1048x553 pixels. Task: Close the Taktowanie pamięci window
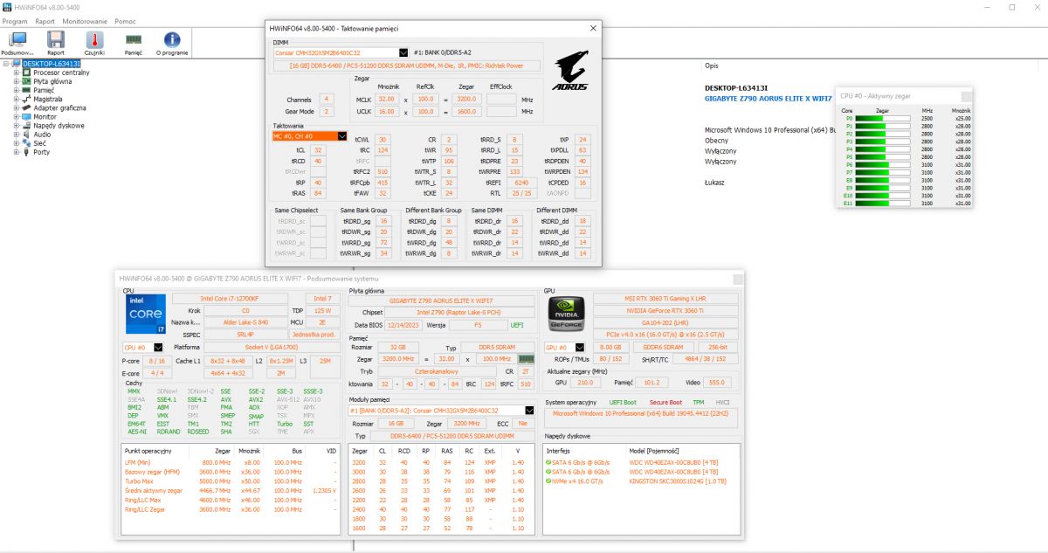(x=594, y=28)
